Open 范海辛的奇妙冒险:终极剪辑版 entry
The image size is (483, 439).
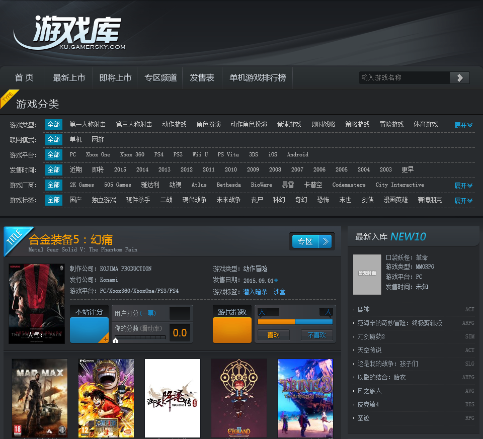pos(399,323)
